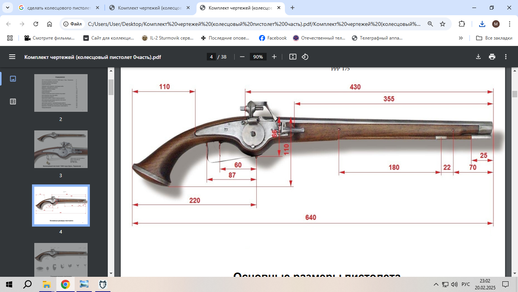Show the document outline view

(13, 102)
